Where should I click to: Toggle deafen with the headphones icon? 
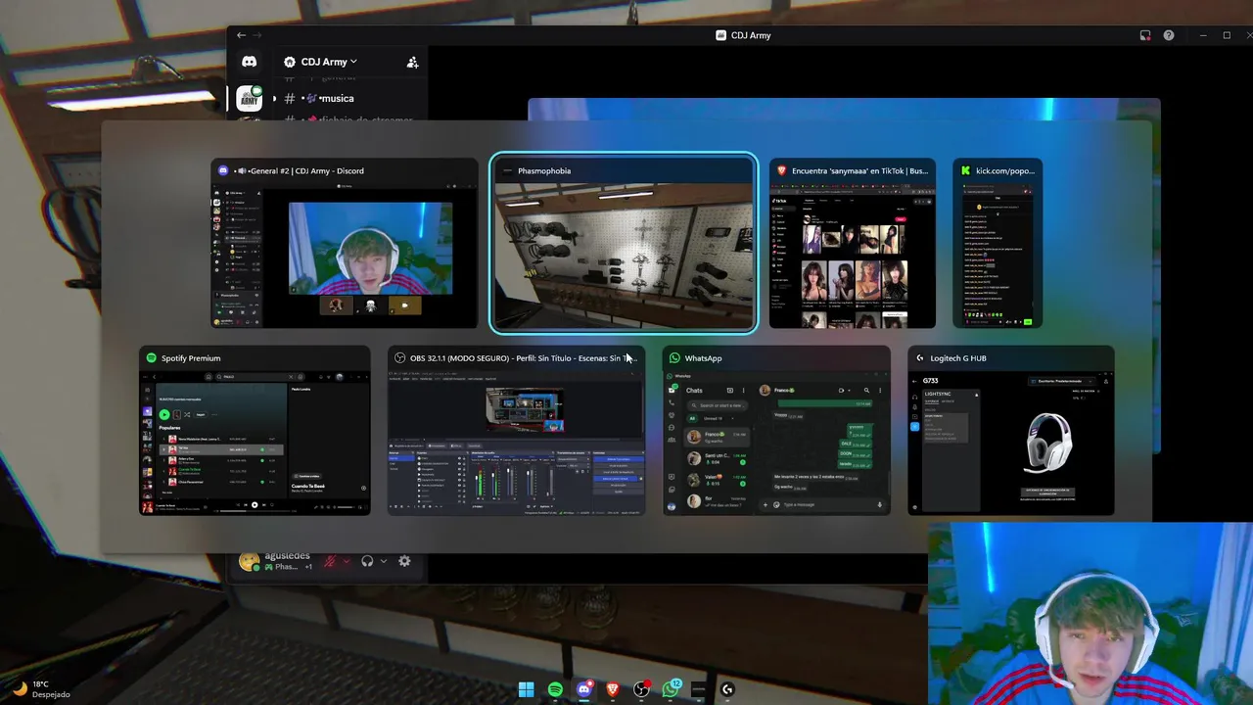[367, 561]
